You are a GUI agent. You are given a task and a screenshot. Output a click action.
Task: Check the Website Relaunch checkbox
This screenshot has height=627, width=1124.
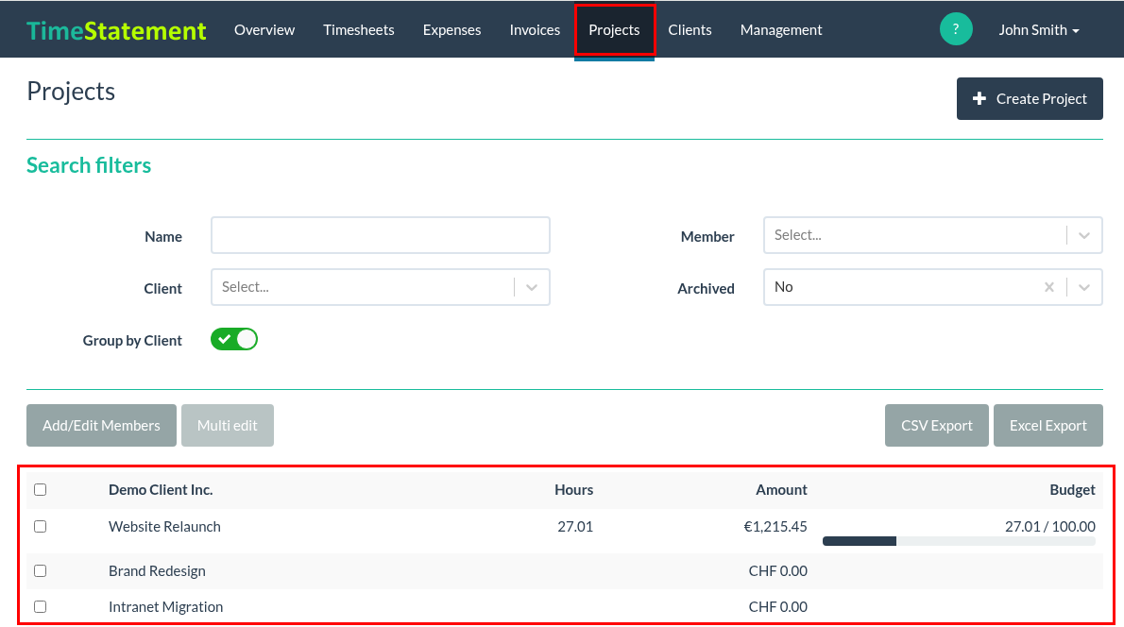[40, 527]
